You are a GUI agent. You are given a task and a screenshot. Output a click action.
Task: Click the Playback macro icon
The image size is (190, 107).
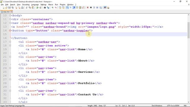tap(94, 8)
